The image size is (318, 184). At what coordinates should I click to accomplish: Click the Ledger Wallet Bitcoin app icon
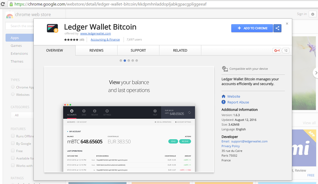click(x=52, y=28)
